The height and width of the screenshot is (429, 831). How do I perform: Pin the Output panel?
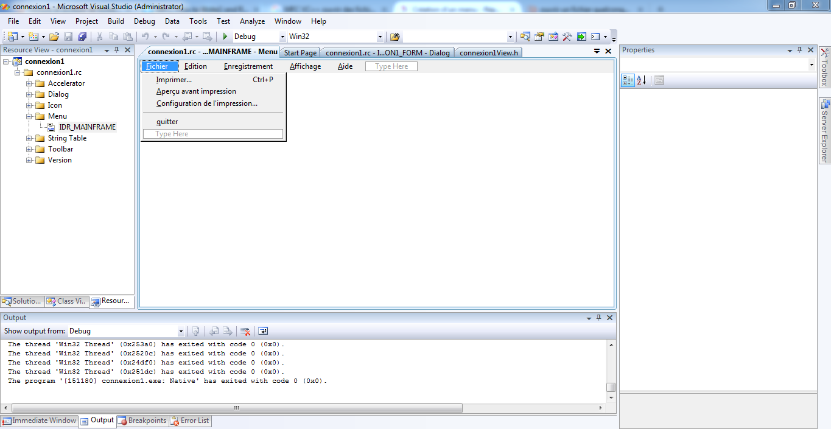pos(598,318)
